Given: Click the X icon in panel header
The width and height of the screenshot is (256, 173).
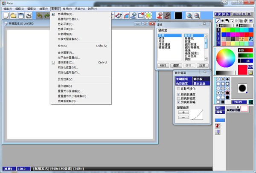Looking at the screenshot, I should [244, 14].
